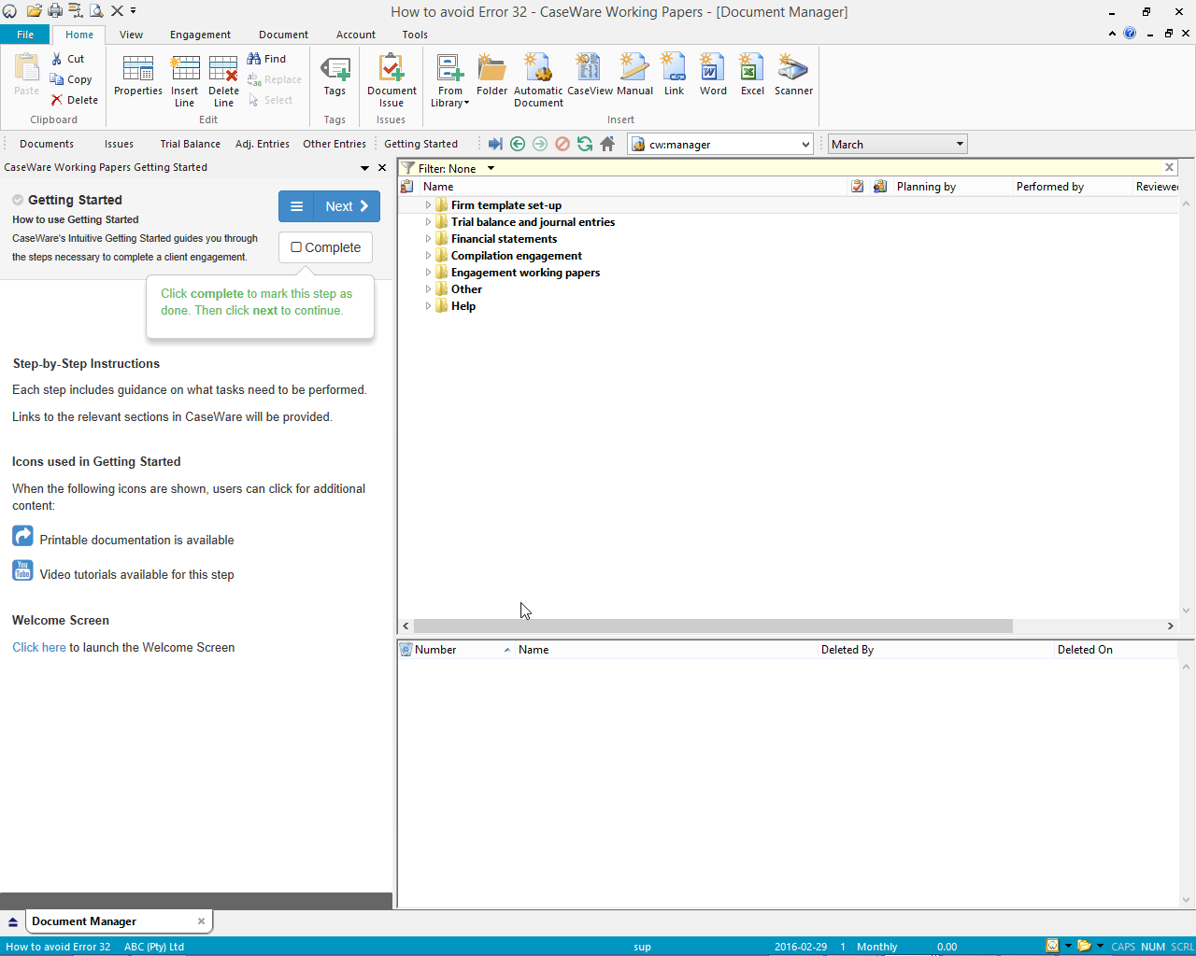Open the Filter: None dropdown

(491, 169)
